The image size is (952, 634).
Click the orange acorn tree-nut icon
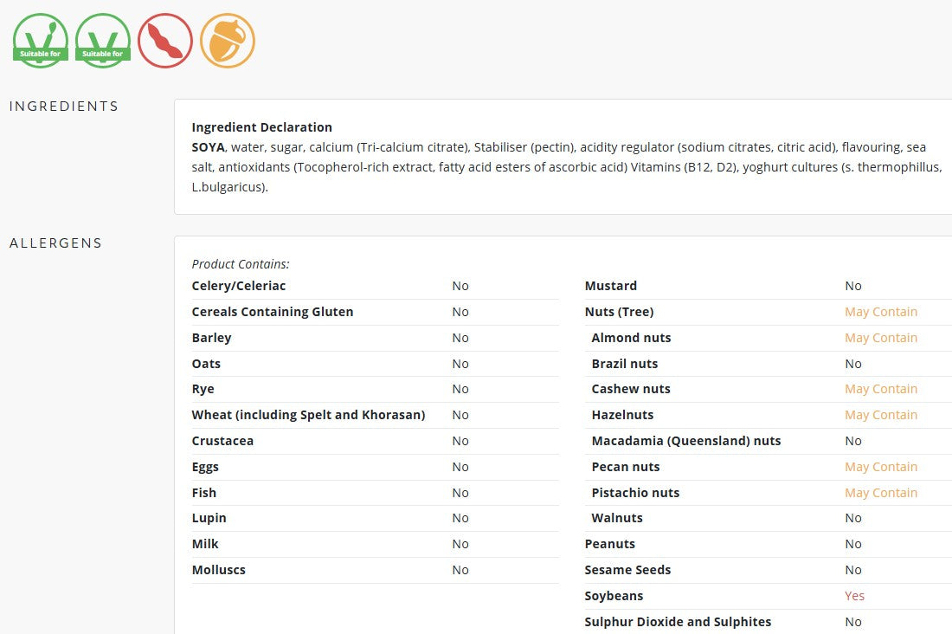point(228,41)
